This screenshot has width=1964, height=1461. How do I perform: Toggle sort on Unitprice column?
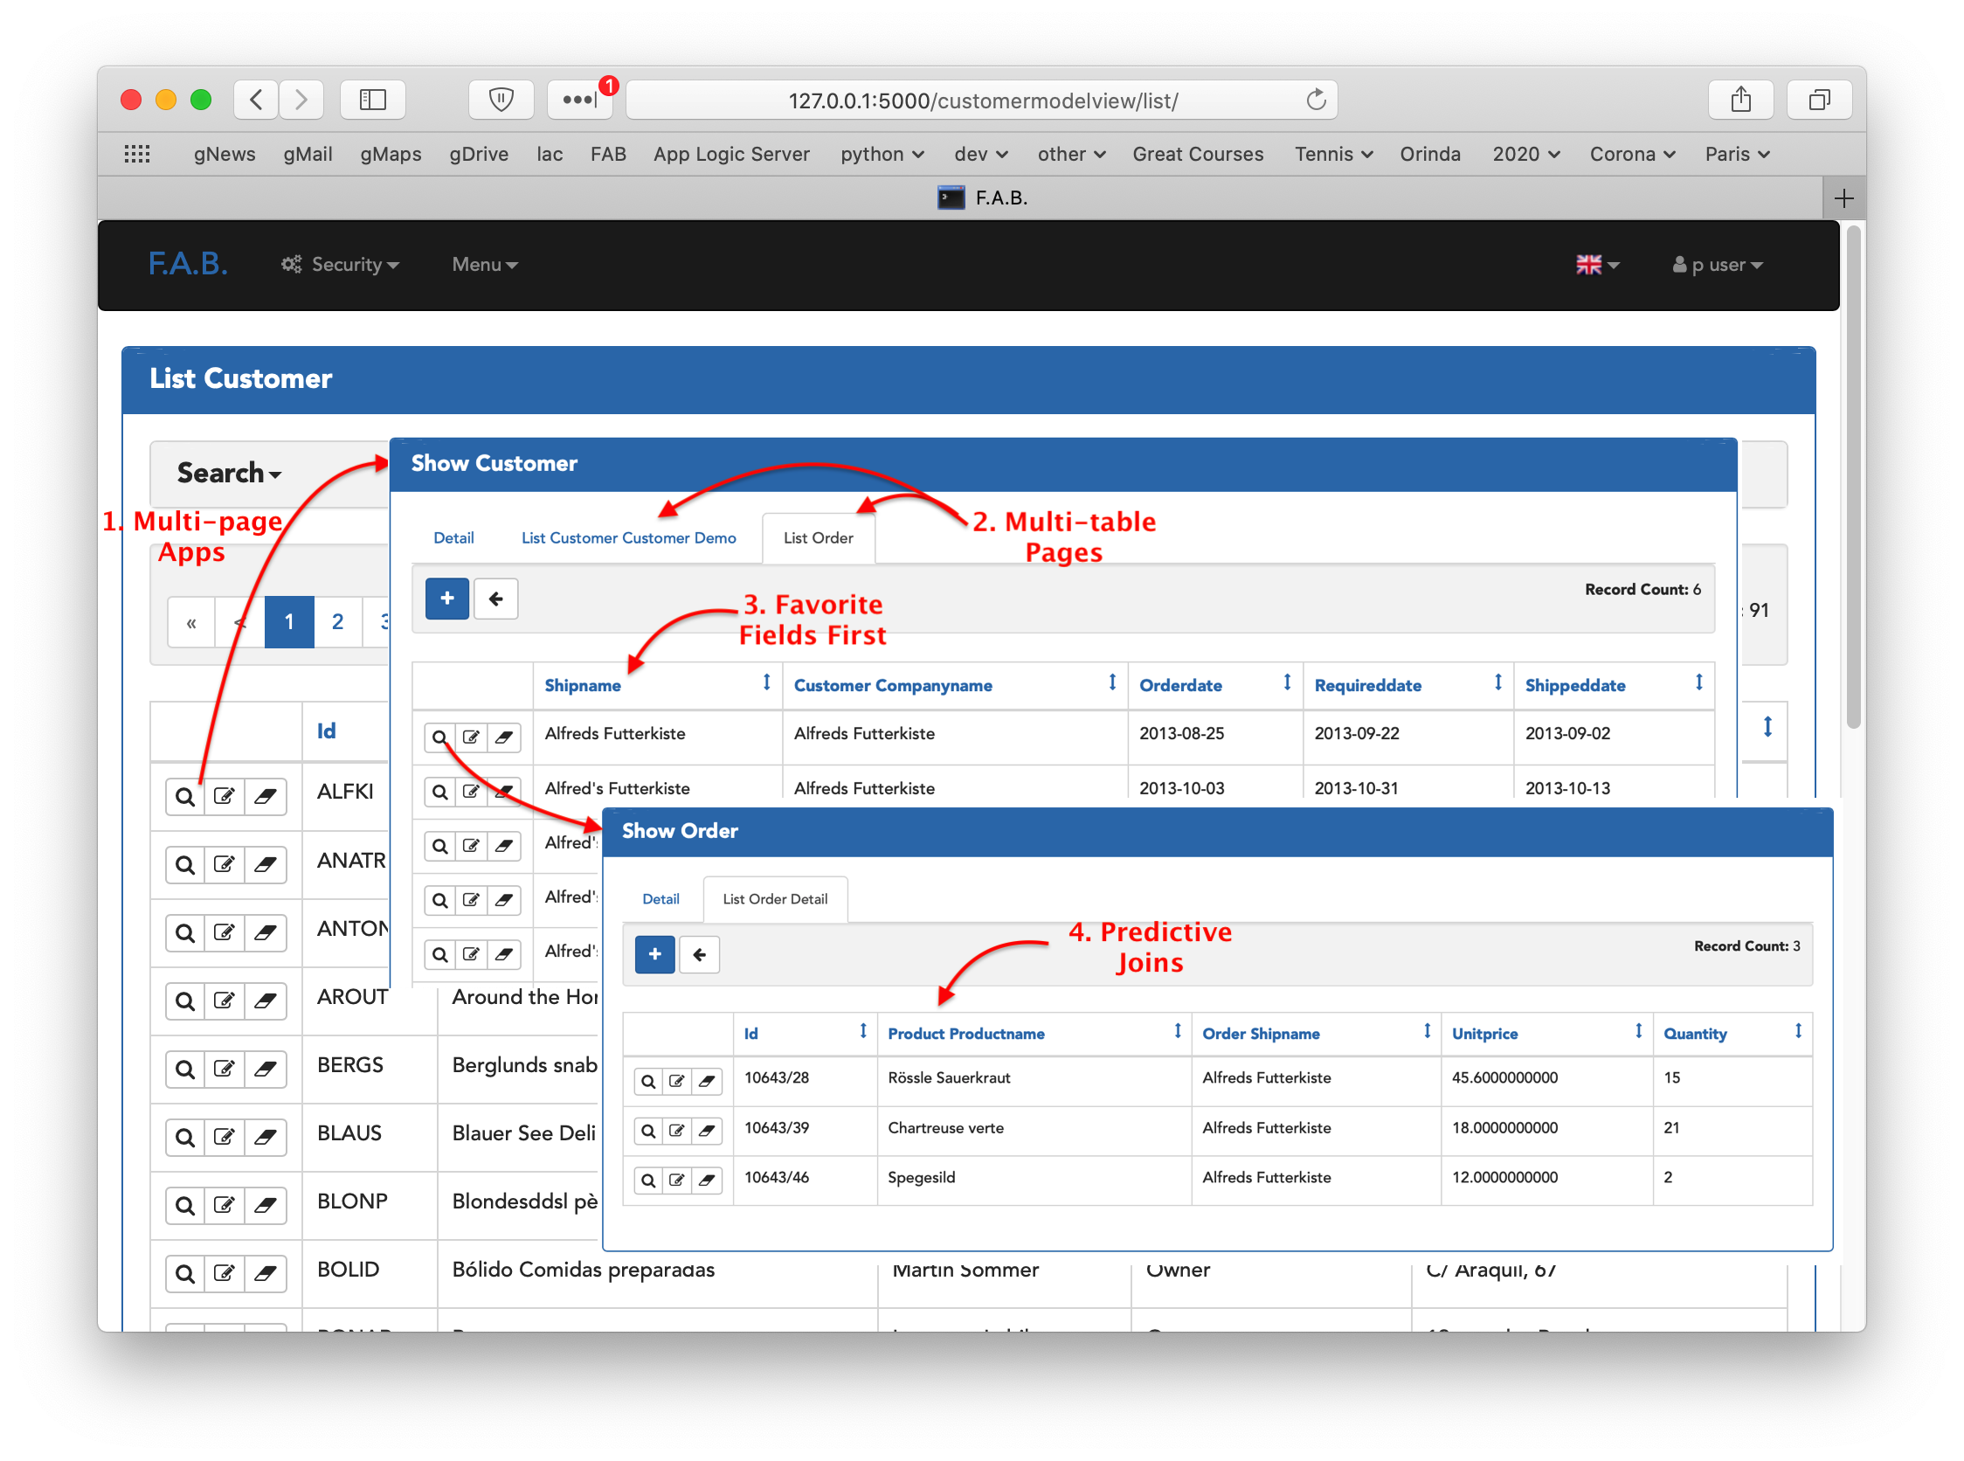pos(1638,1031)
